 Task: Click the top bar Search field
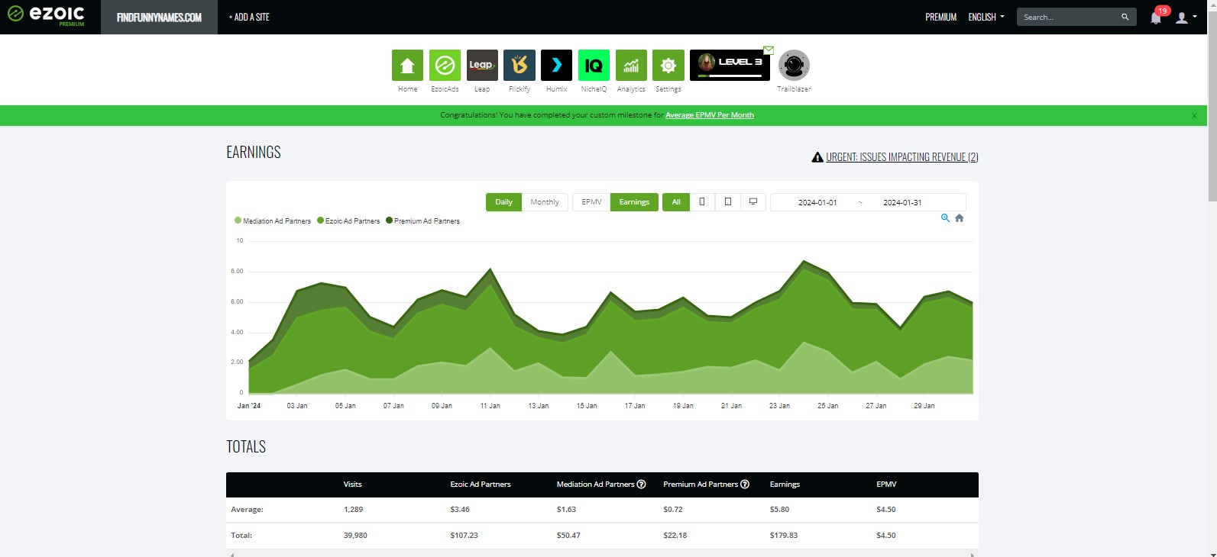(x=1070, y=17)
